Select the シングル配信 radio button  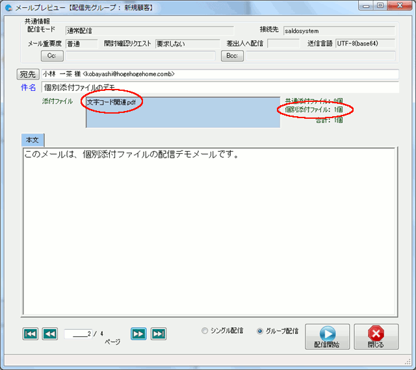pos(206,331)
